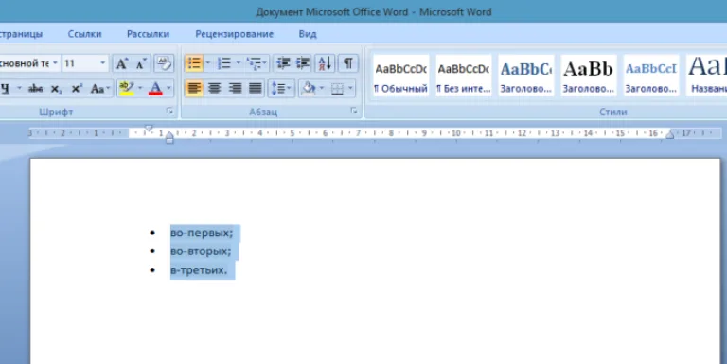This screenshot has width=727, height=364.
Task: Apply paragraph shading fill bucket
Action: (x=309, y=88)
